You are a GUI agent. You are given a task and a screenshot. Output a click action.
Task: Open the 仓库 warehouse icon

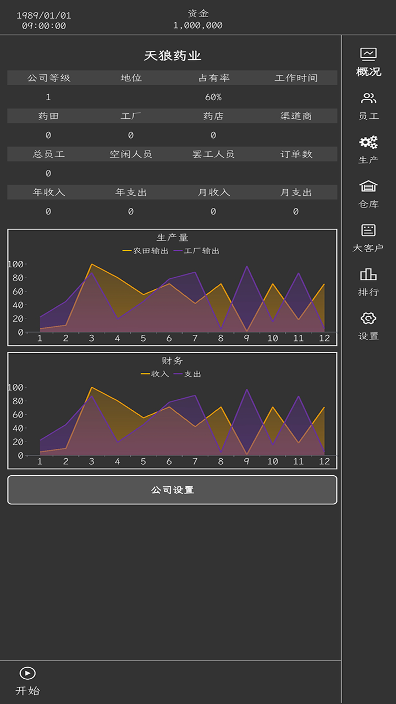click(x=369, y=186)
